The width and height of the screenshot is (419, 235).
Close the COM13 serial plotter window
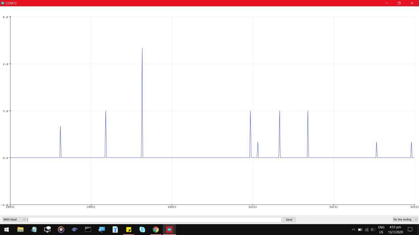[x=412, y=3]
